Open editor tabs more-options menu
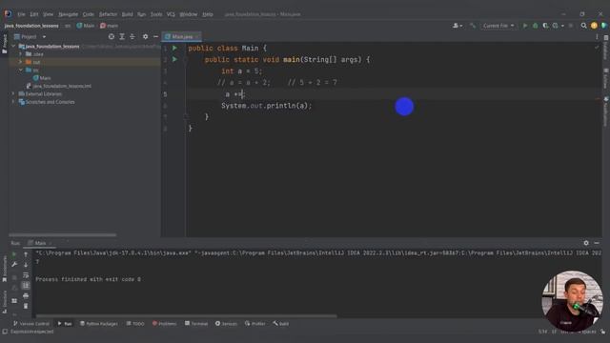Screen dimensions: 610x343 coord(597,36)
